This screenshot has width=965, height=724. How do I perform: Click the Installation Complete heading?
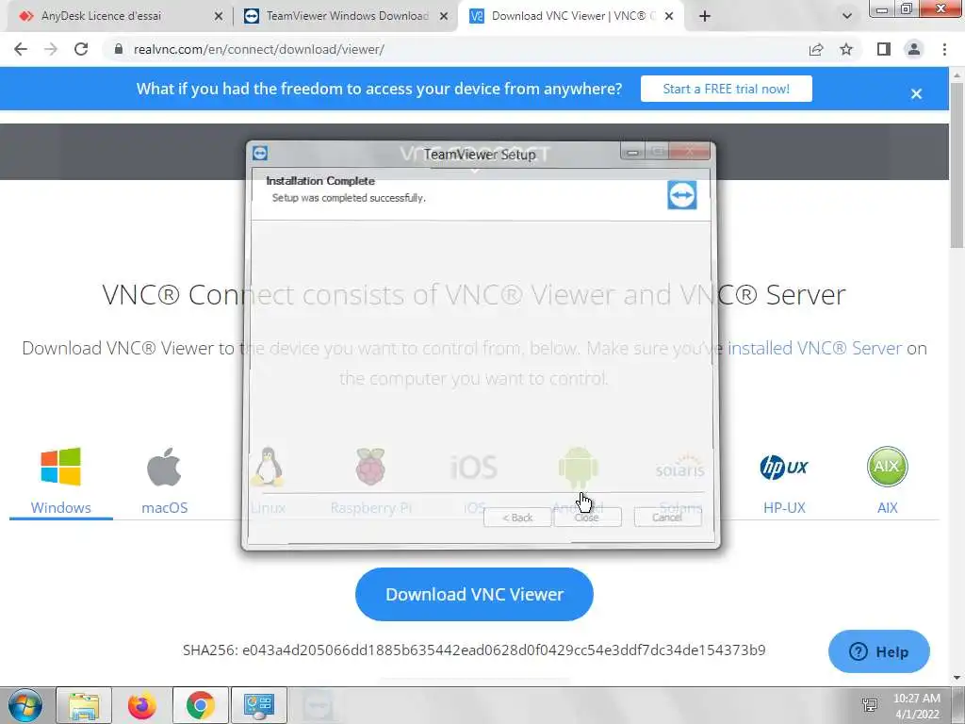click(320, 181)
